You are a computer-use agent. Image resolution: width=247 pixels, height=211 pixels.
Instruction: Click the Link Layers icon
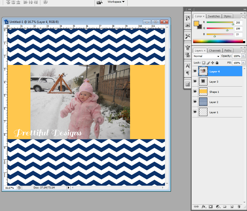[x=196, y=207]
